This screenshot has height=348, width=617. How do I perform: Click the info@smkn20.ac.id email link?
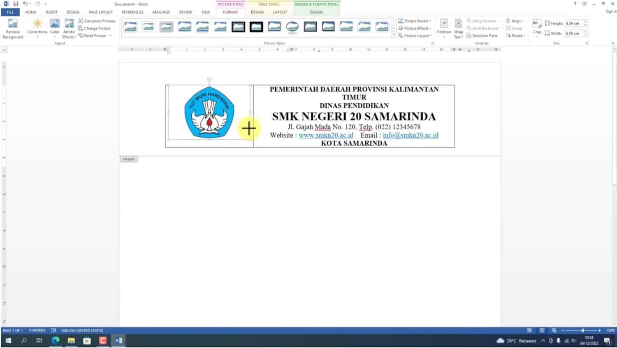click(x=411, y=135)
